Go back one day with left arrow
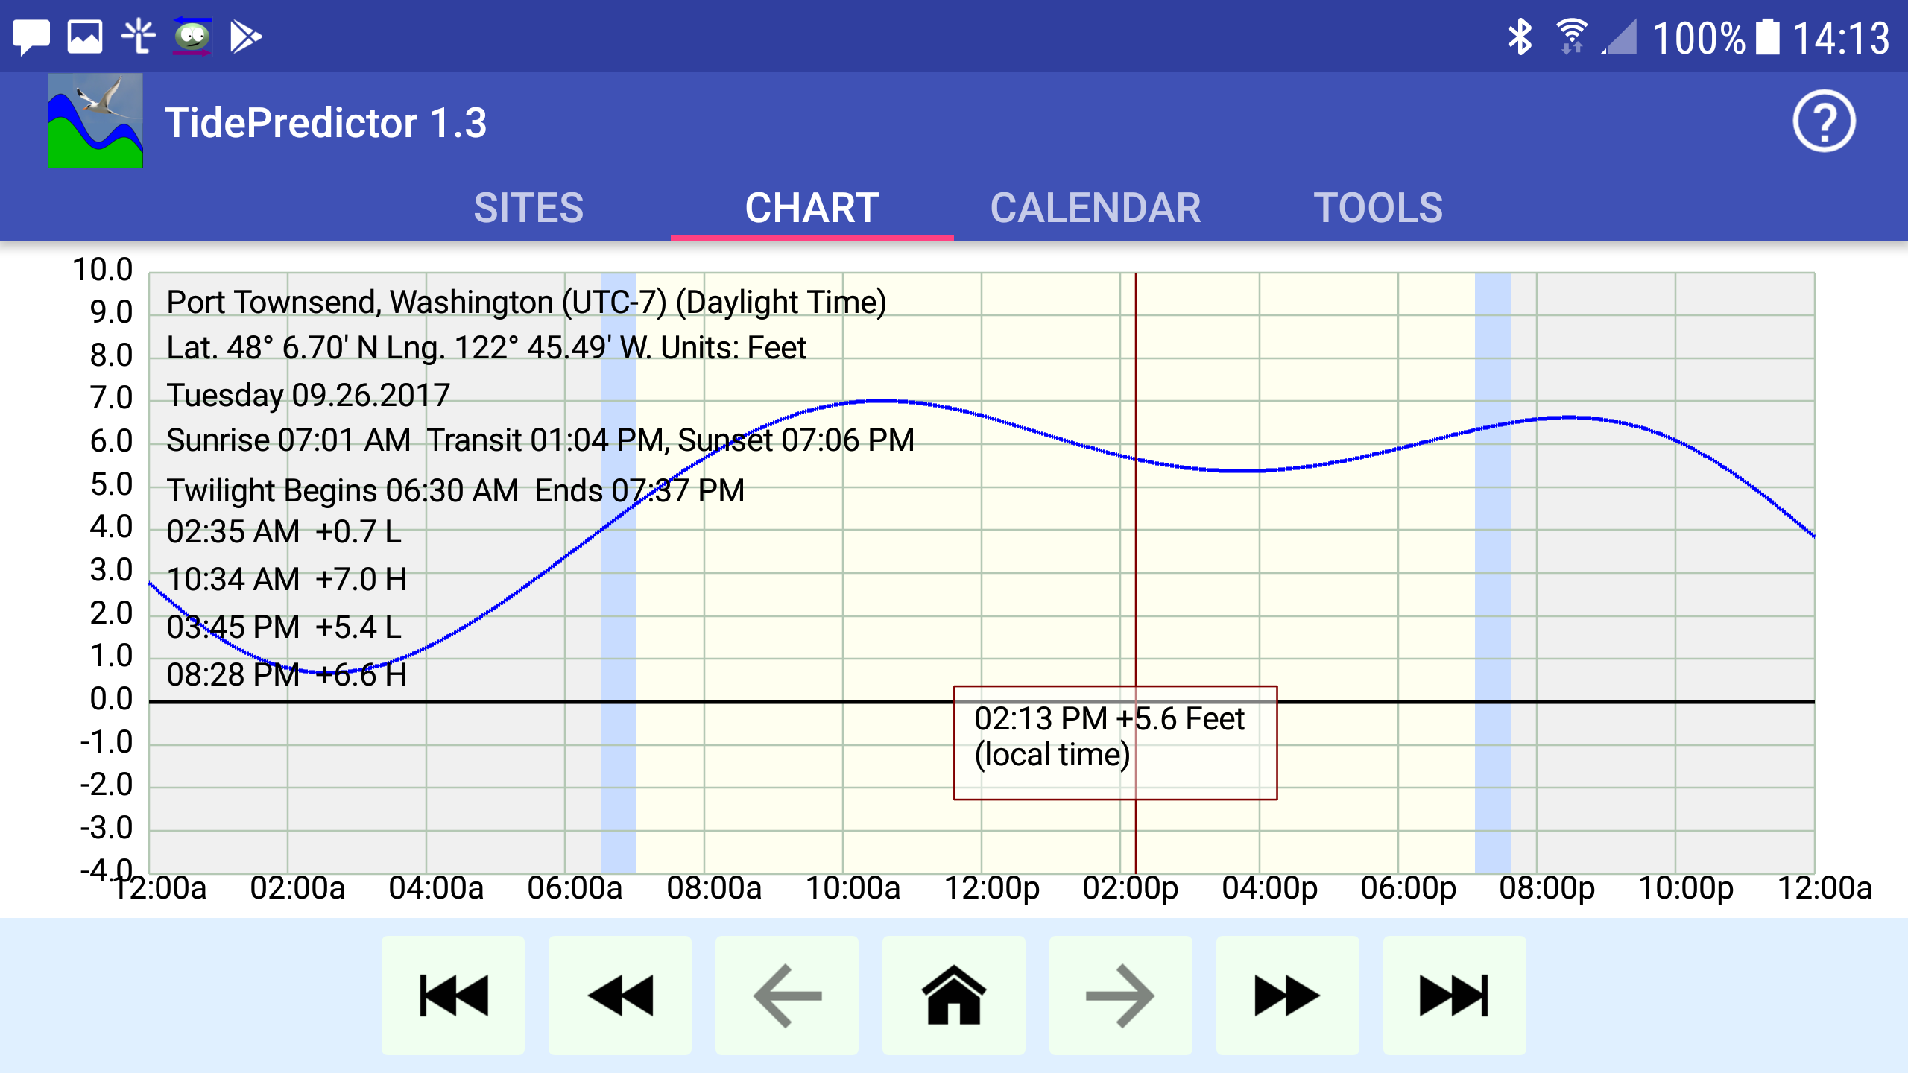The height and width of the screenshot is (1073, 1908). click(x=787, y=995)
